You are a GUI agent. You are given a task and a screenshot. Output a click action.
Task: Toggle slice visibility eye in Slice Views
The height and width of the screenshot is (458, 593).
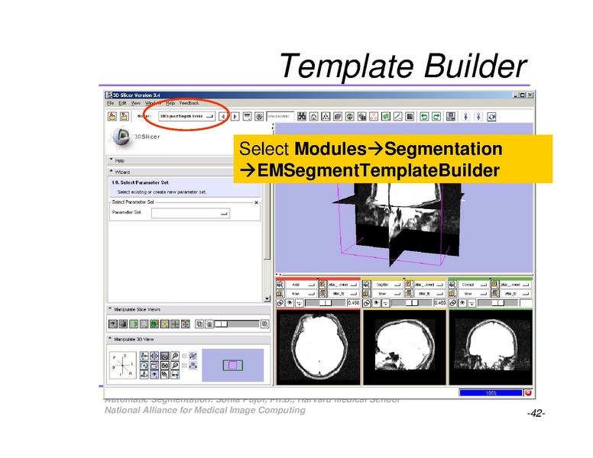tap(112, 324)
